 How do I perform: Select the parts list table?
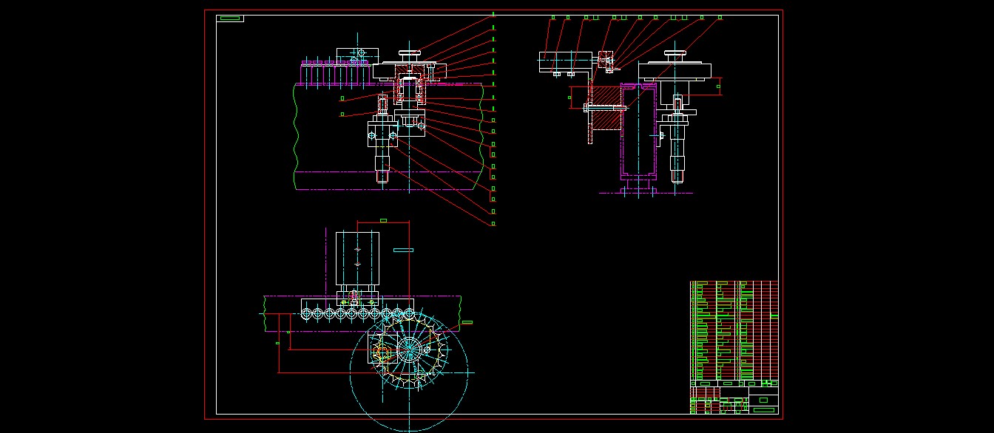734,330
